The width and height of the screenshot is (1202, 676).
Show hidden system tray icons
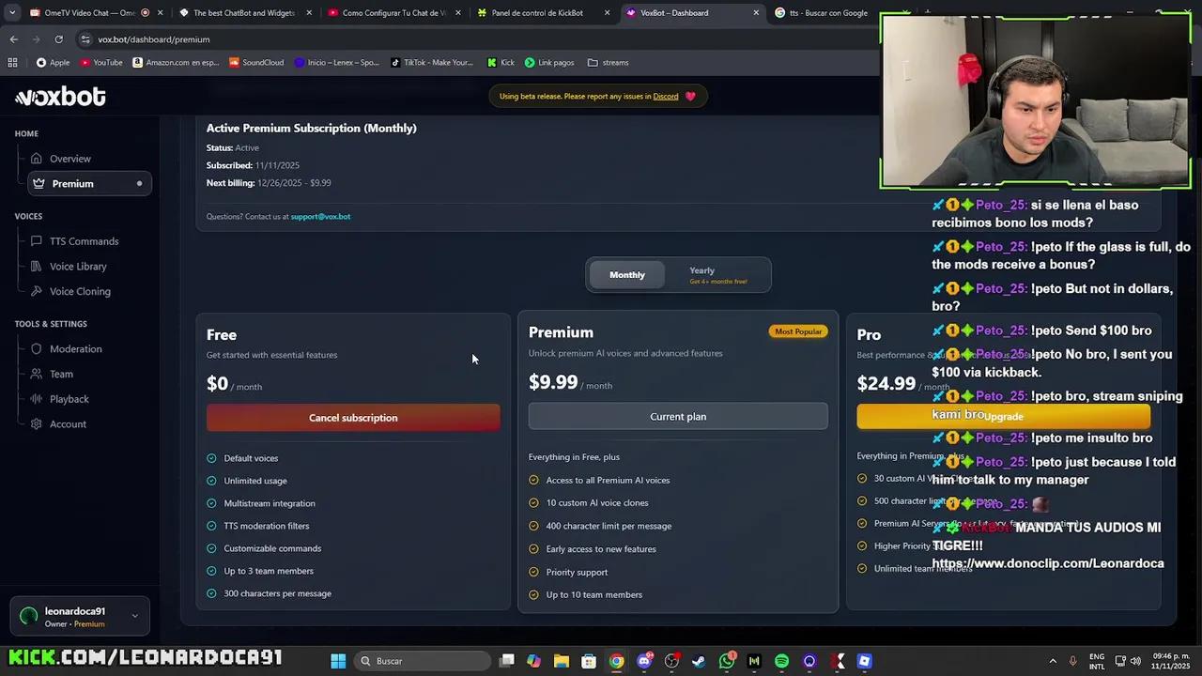(x=1052, y=661)
